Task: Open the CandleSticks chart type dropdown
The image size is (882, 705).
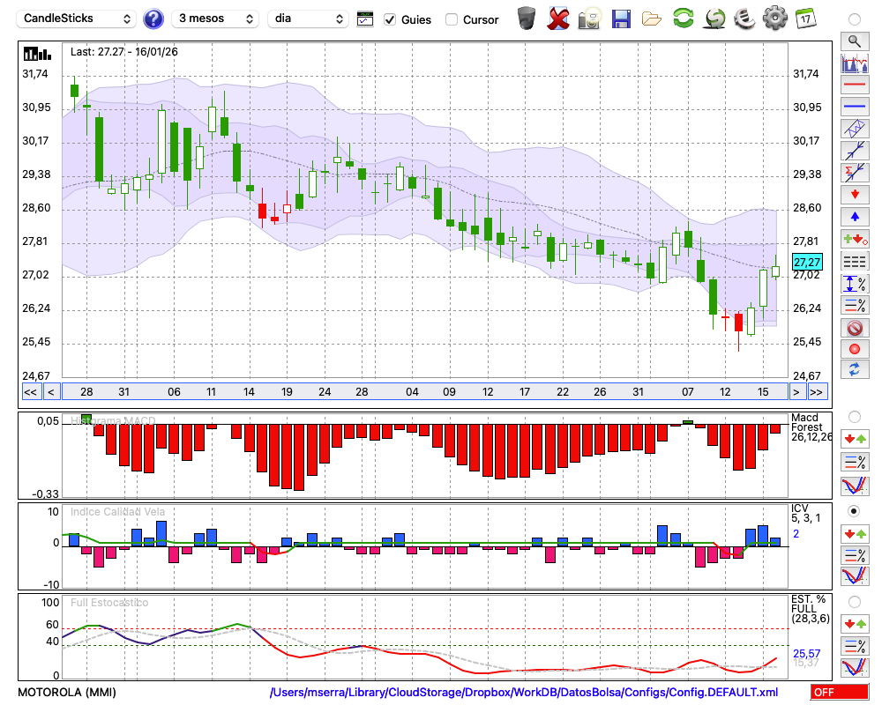Action: 78,19
